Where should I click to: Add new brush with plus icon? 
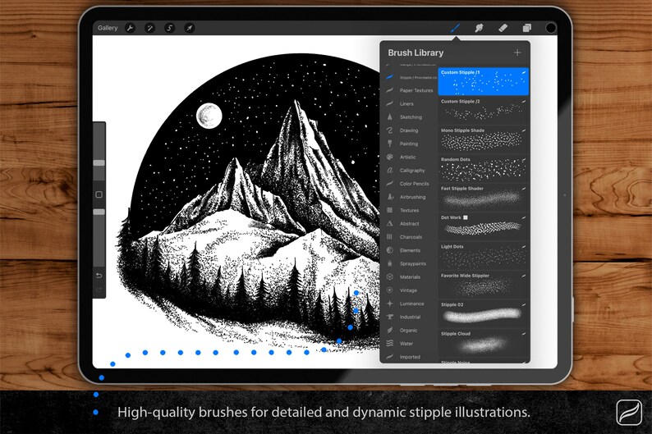click(517, 53)
